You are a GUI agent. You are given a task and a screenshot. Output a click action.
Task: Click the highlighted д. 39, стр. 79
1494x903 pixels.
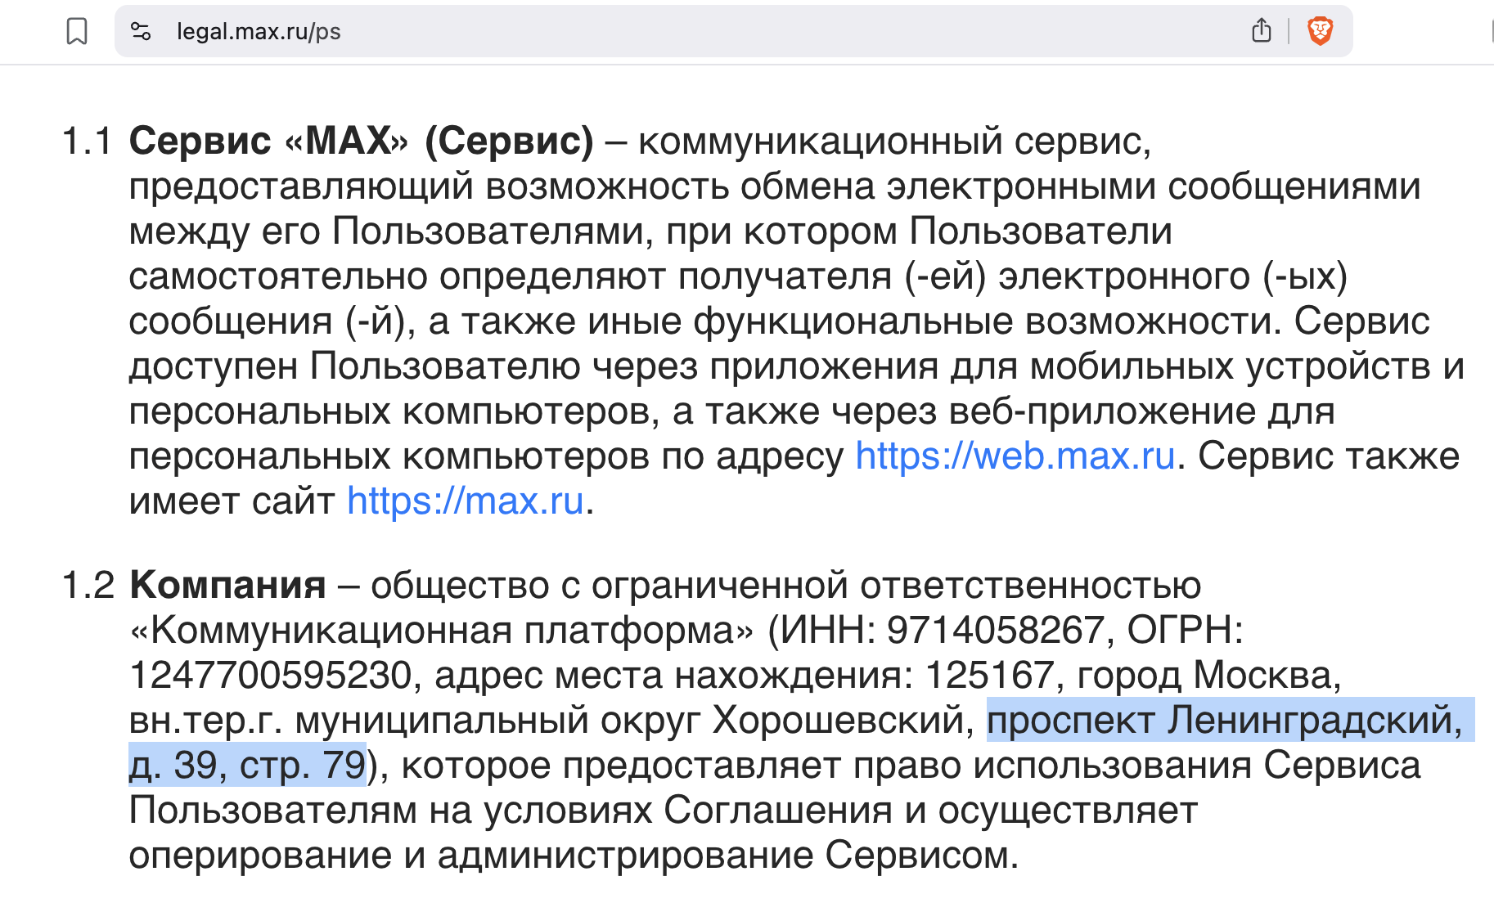coord(247,766)
